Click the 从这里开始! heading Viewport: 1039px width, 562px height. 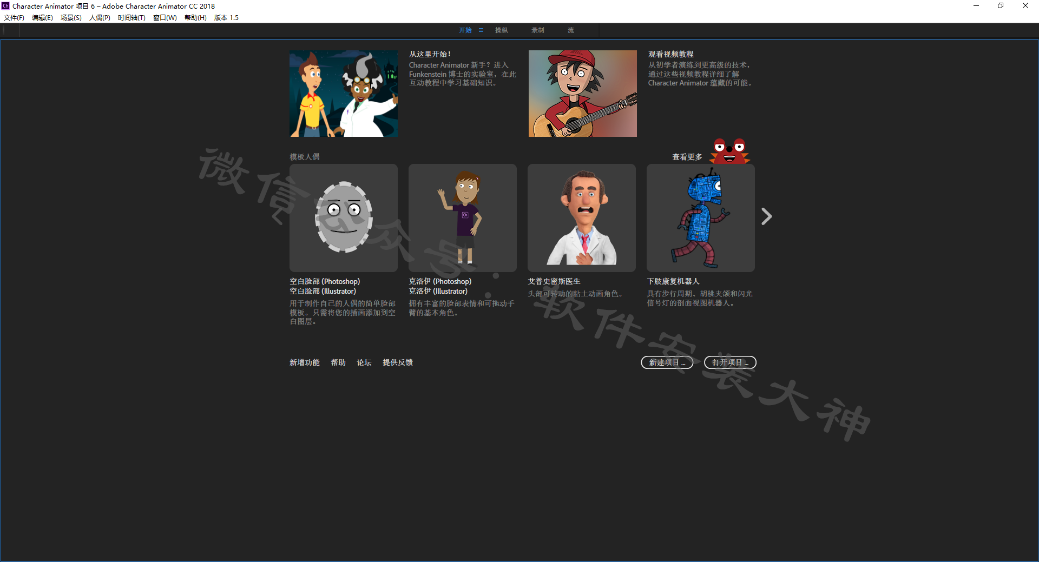[430, 54]
